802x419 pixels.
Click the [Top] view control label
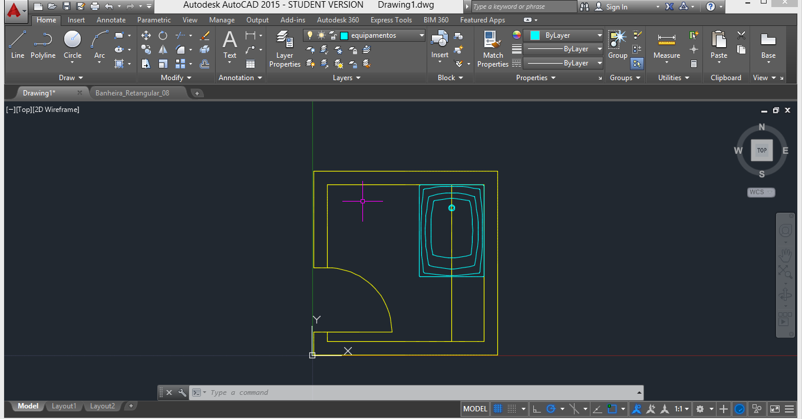(24, 110)
